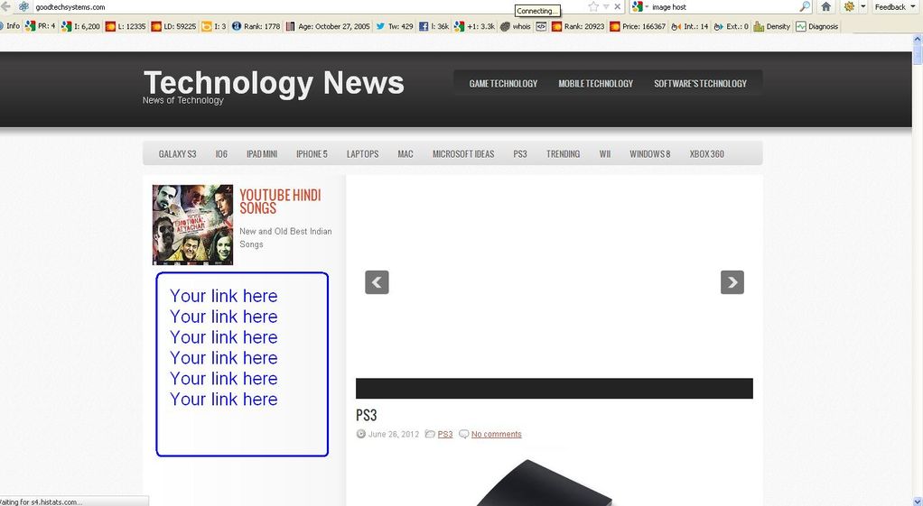
Task: Stop loading with the X button
Action: pos(618,6)
